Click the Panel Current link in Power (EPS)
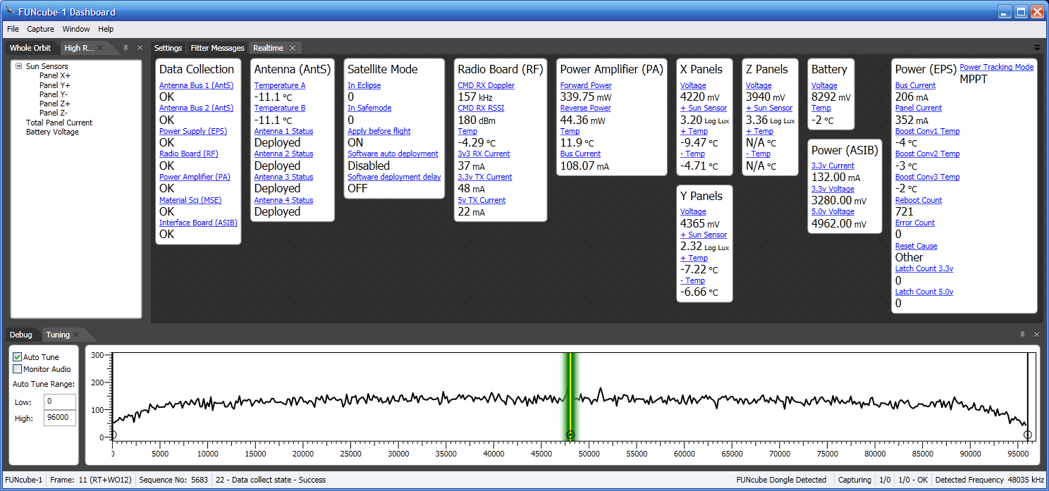Screen dimensions: 1049x491 tap(919, 108)
